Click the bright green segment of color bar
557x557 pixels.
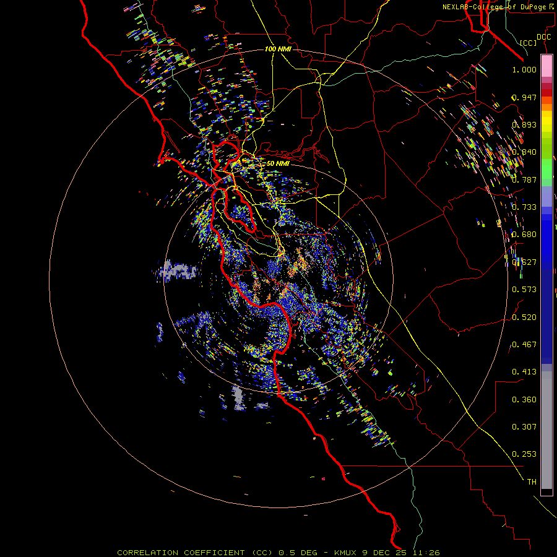point(546,168)
